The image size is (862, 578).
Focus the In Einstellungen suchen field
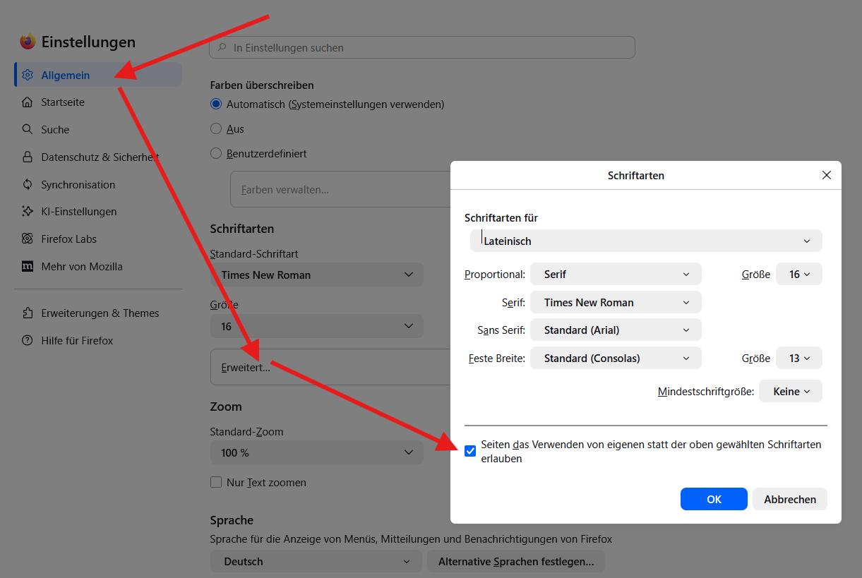422,47
